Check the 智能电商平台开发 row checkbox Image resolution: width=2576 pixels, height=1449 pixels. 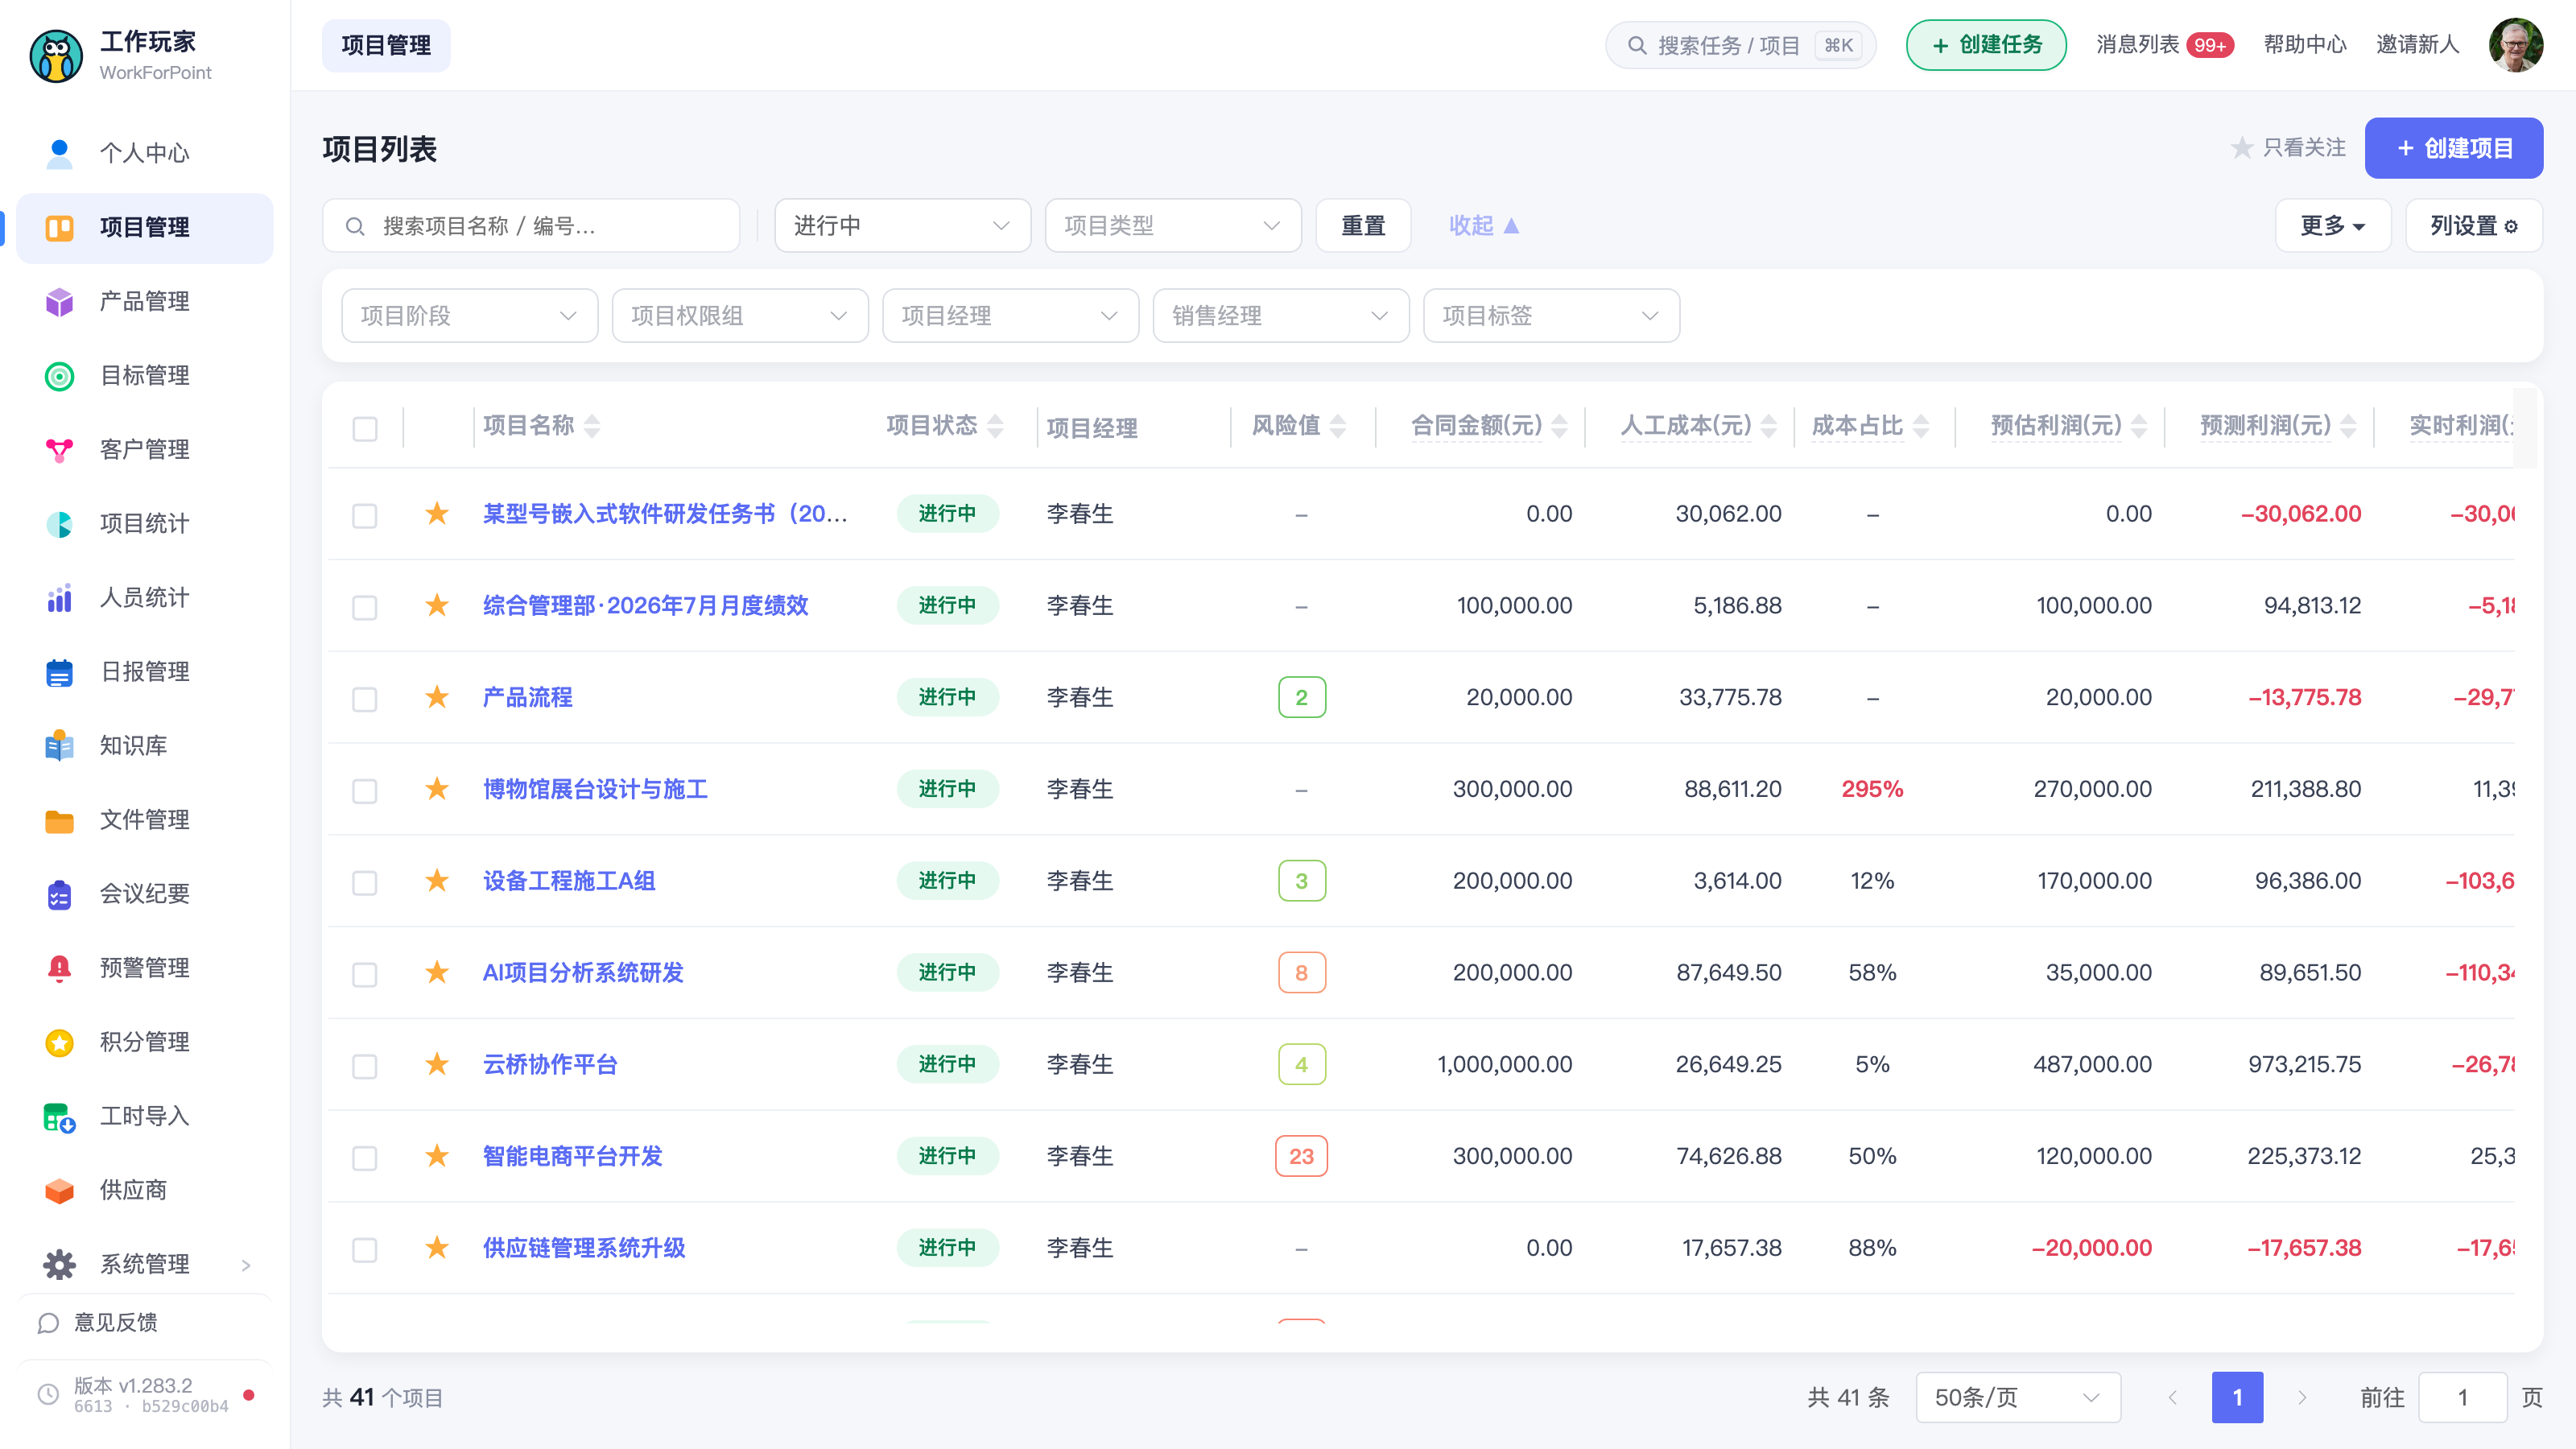click(x=365, y=1157)
